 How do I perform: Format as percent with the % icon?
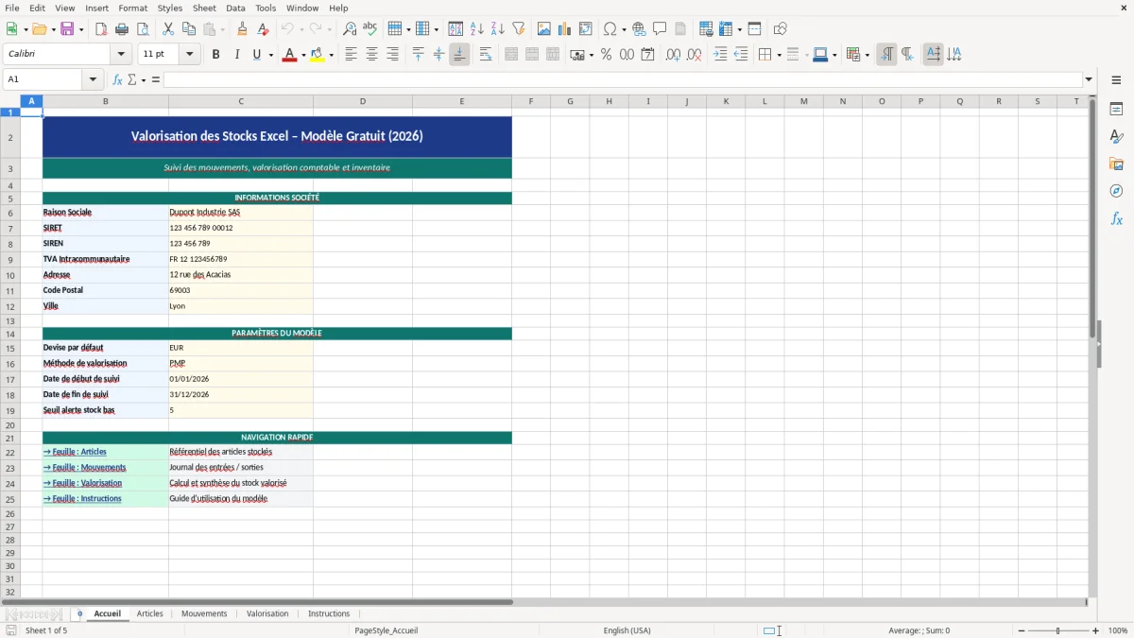(606, 55)
